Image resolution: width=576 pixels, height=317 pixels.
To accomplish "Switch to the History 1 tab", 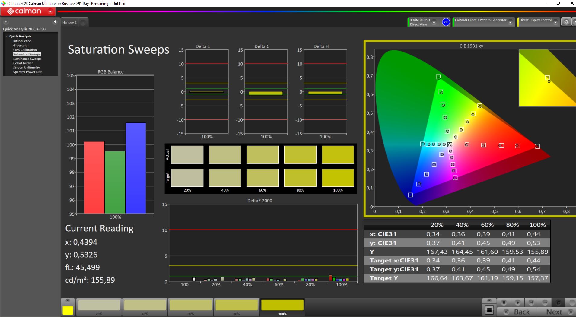I will pos(70,22).
